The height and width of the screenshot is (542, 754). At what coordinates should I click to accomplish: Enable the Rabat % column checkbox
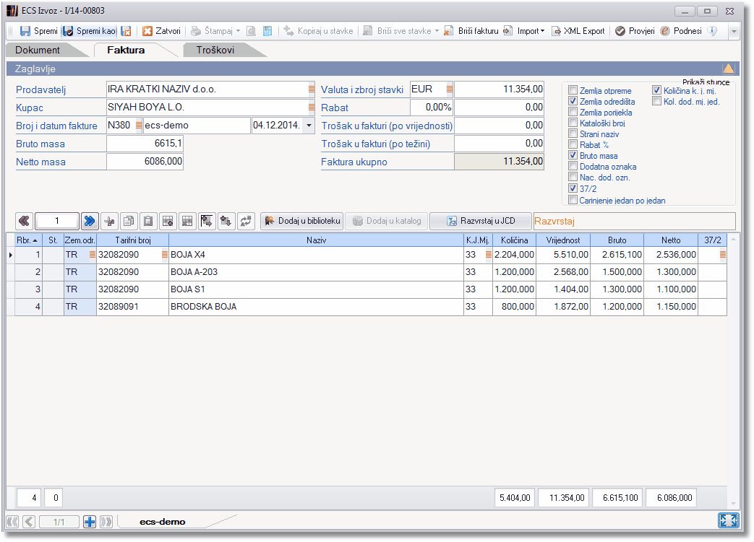point(573,144)
